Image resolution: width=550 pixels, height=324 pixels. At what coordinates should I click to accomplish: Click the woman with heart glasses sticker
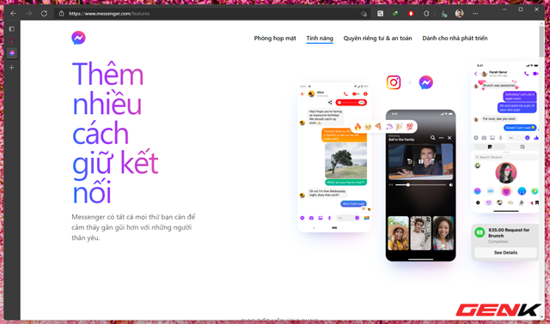[506, 173]
